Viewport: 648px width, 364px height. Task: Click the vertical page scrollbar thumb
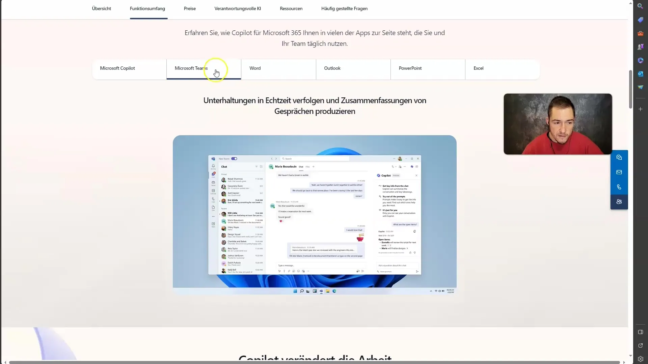pos(630,89)
